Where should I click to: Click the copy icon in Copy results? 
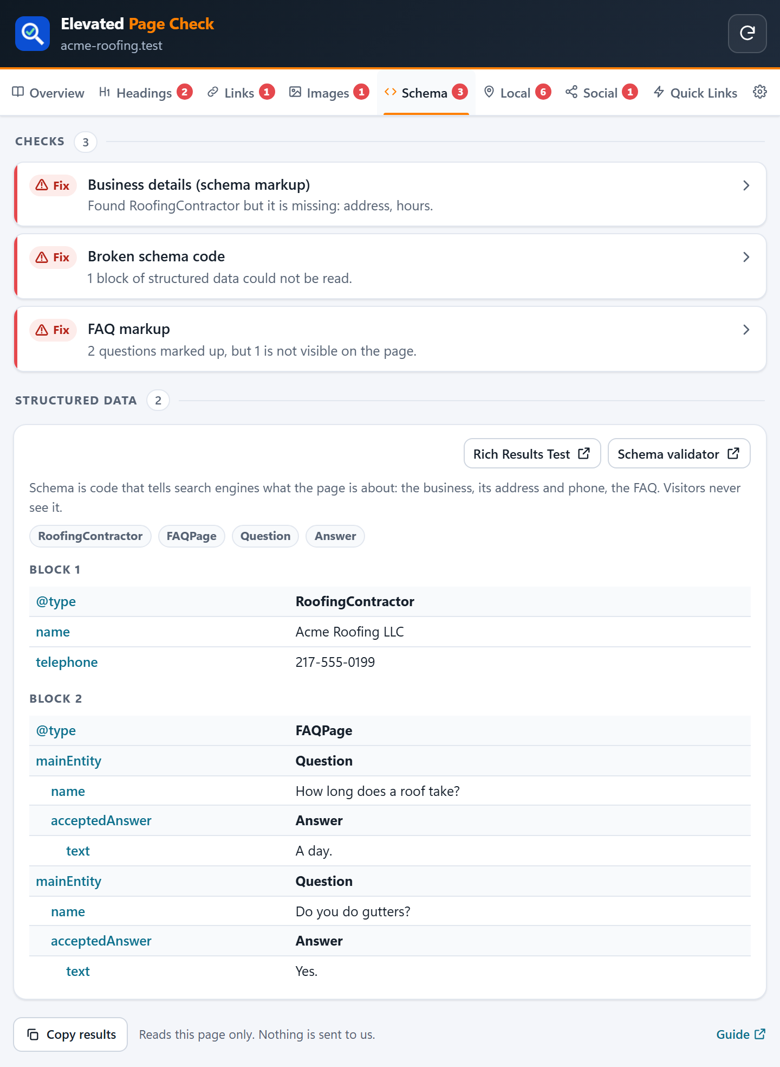33,1034
